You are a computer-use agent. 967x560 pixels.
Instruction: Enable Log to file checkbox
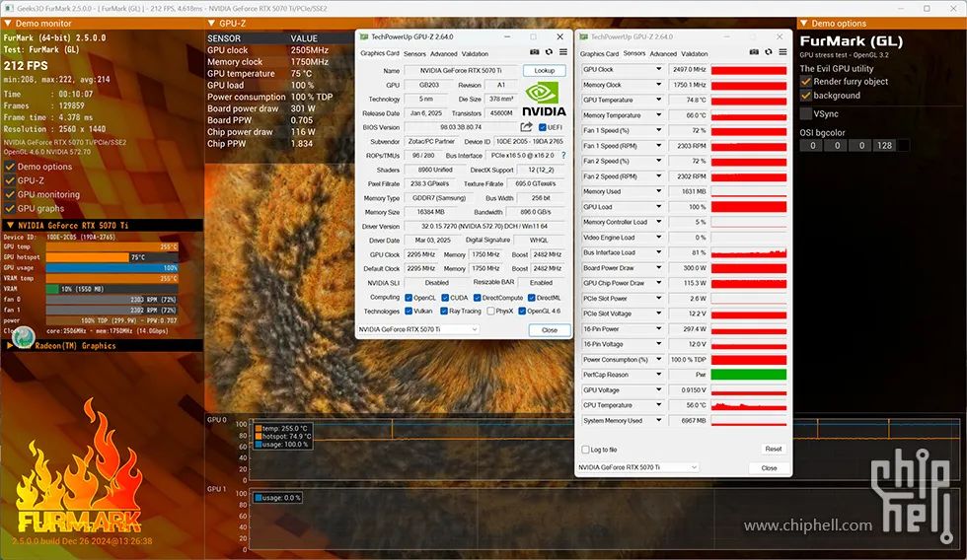point(586,450)
